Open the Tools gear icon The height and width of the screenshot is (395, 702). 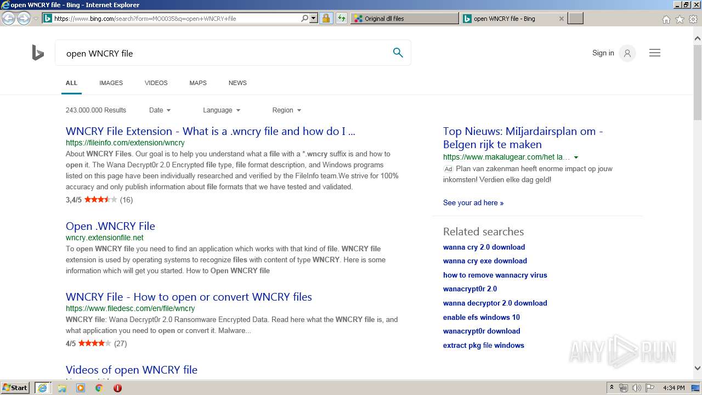693,19
